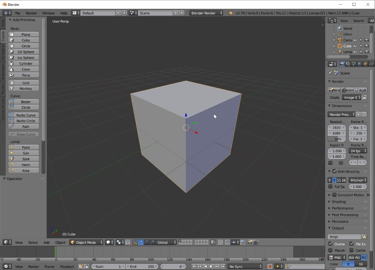Select the scale manipulator icon
Image resolution: width=375 pixels, height=270 pixels.
pos(152,242)
